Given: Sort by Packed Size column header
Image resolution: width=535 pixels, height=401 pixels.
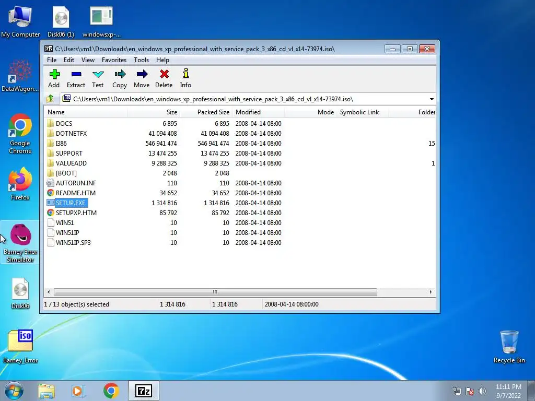Looking at the screenshot, I should coord(206,112).
